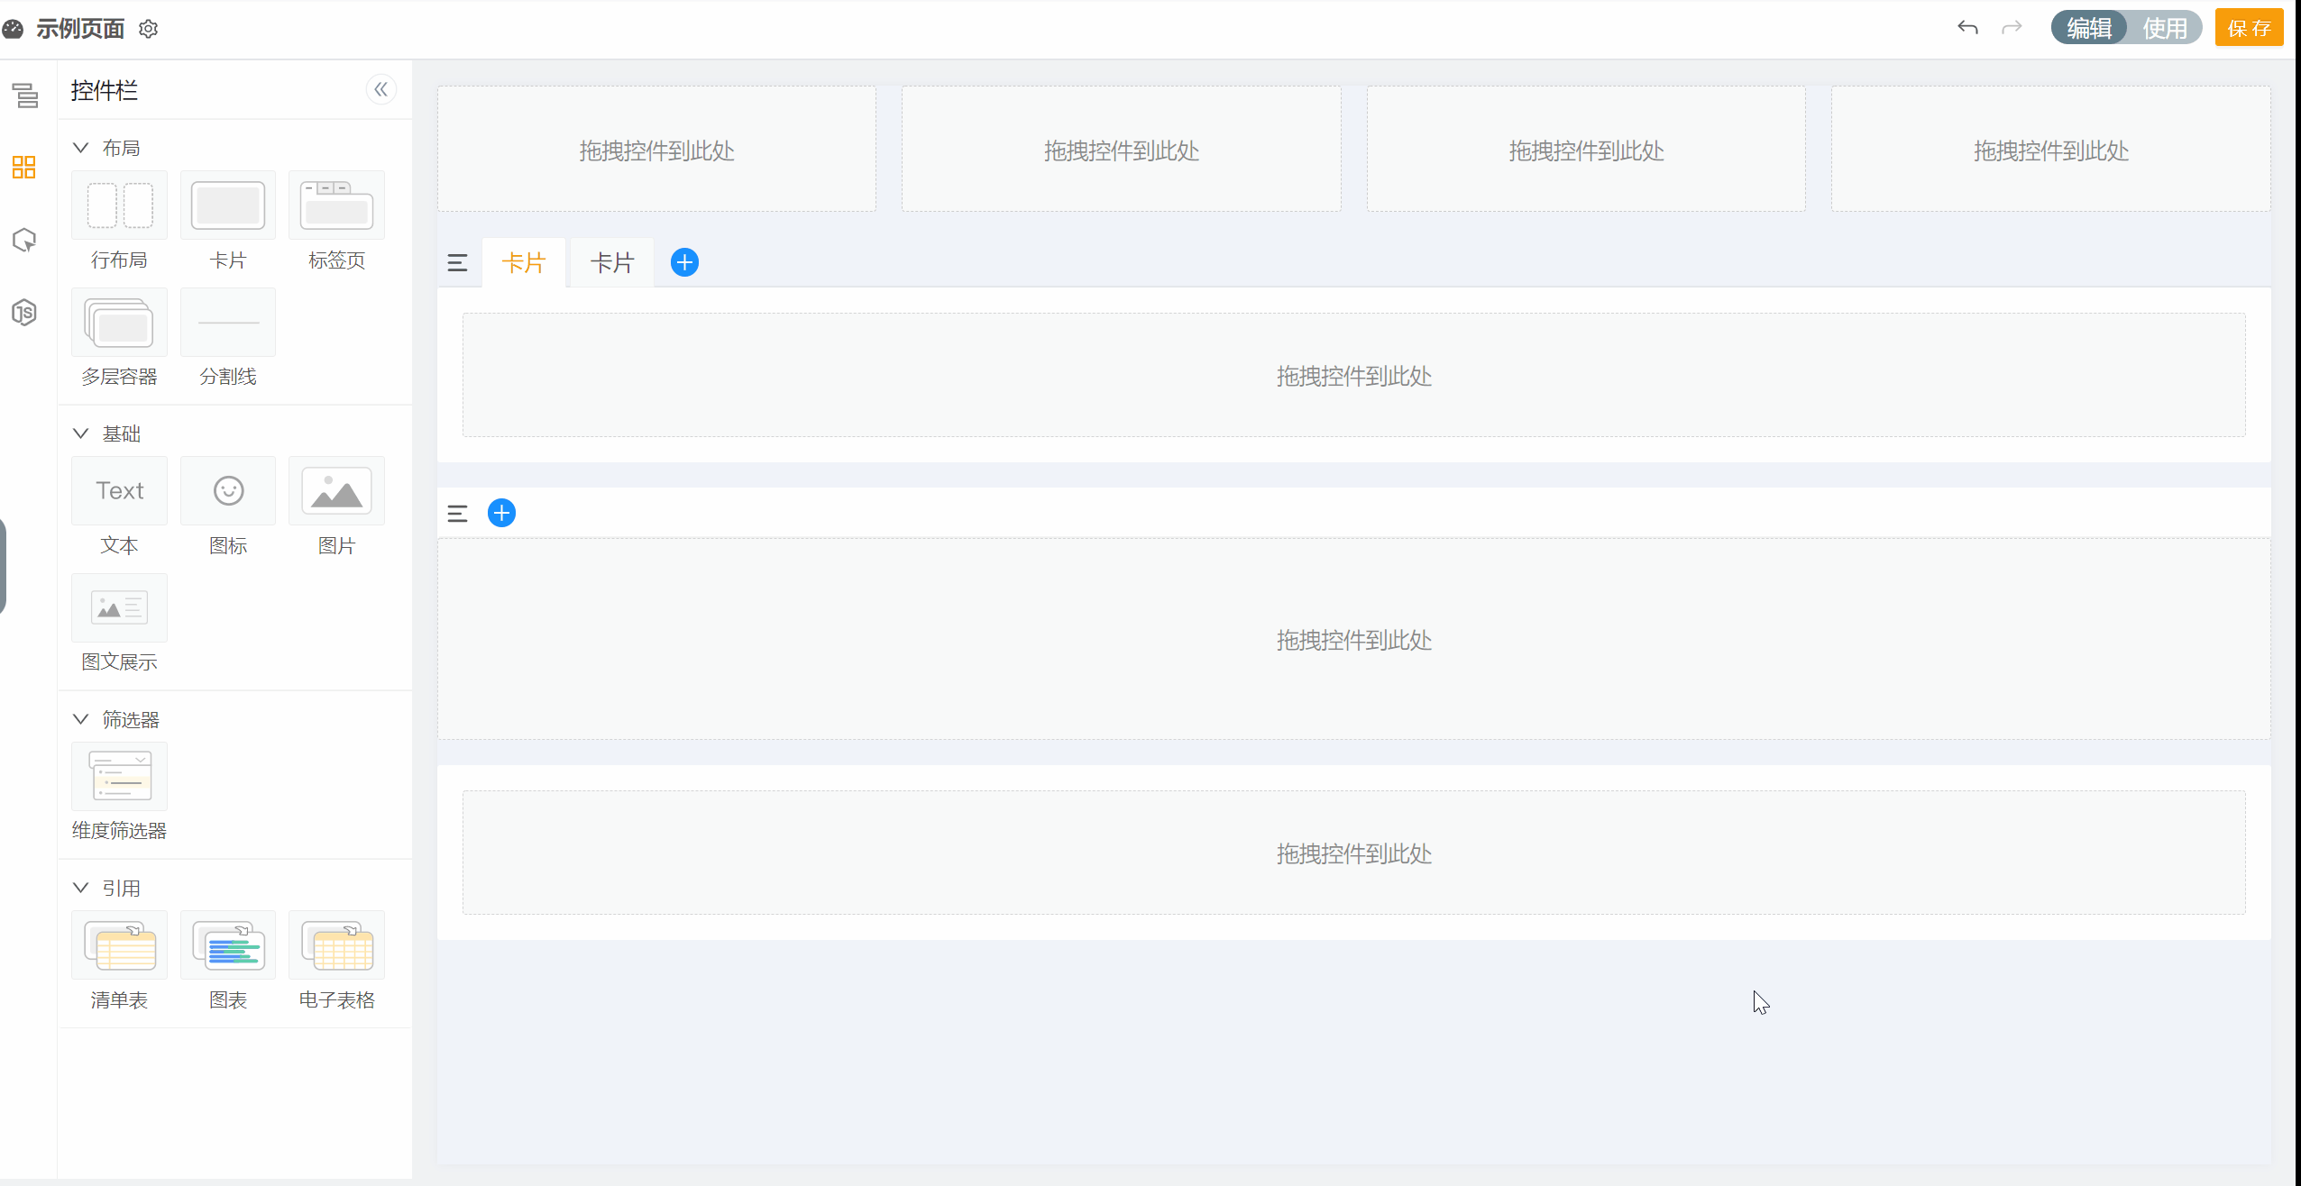The image size is (2301, 1186).
Task: Collapse the 引用 section
Action: pos(81,888)
